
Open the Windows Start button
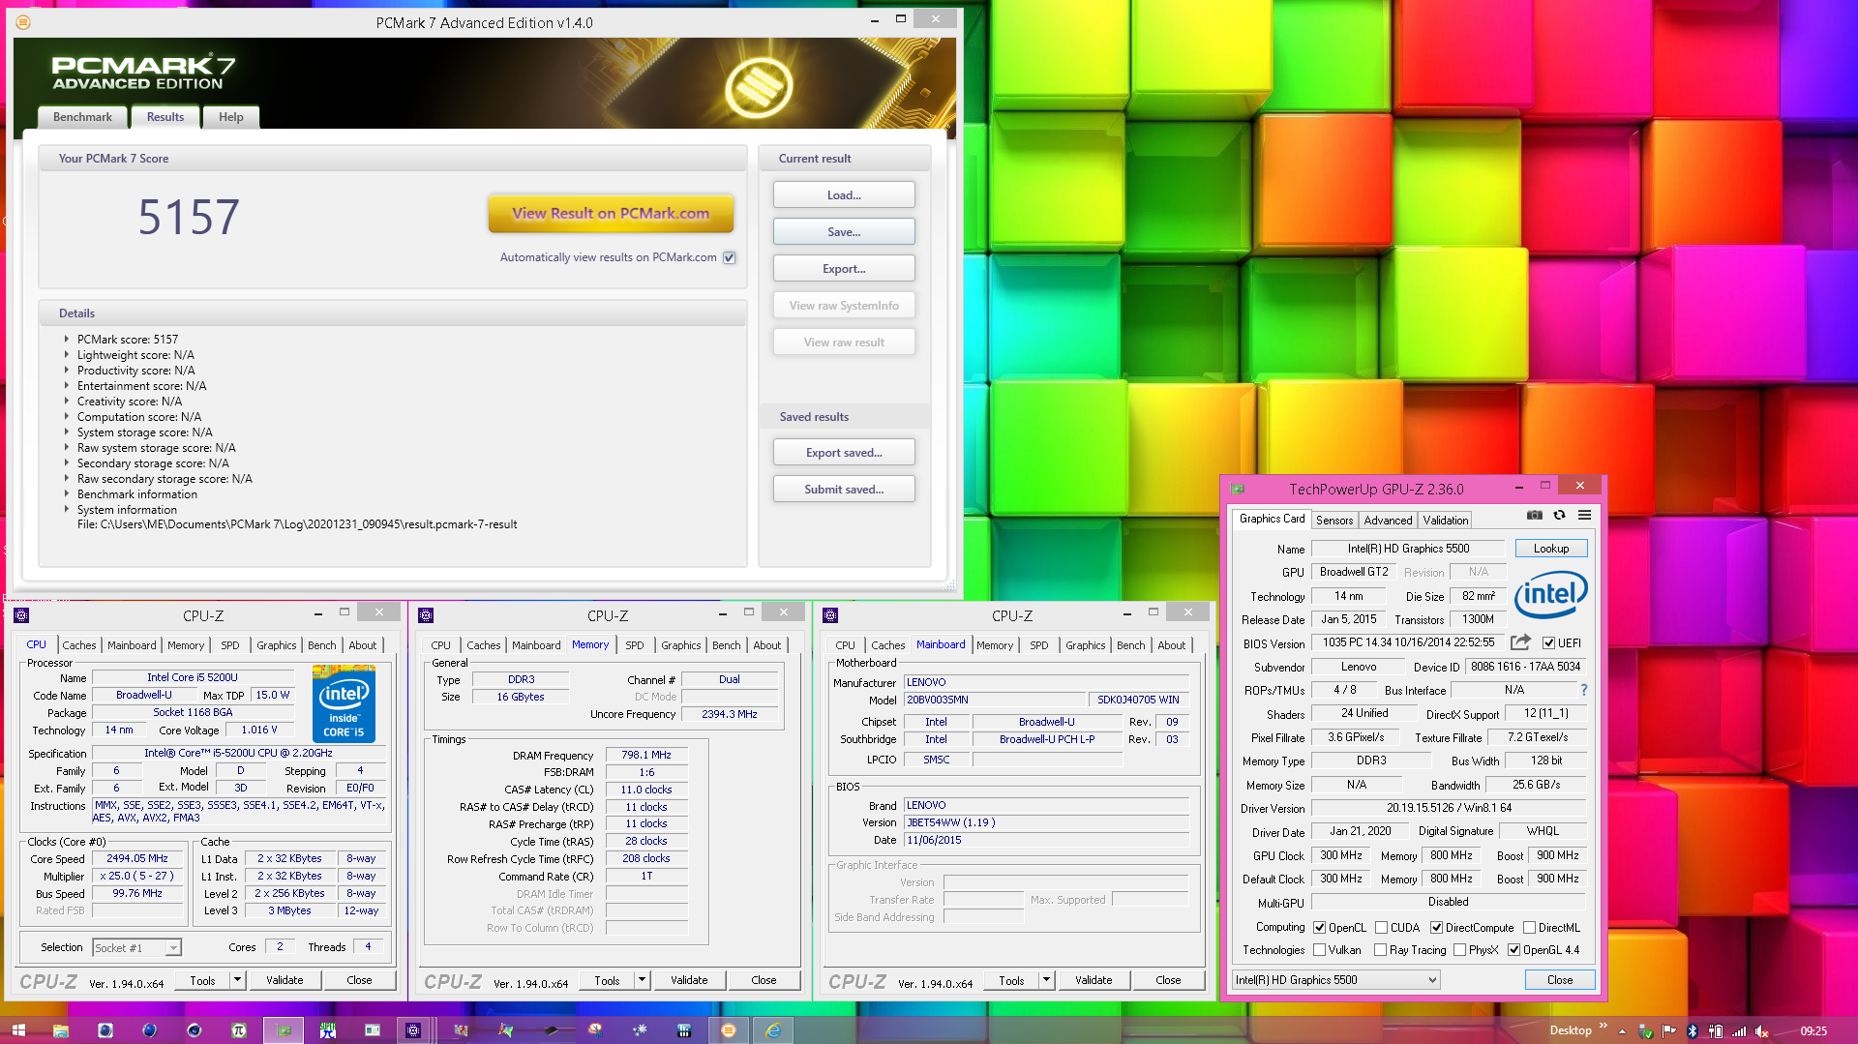18,1030
